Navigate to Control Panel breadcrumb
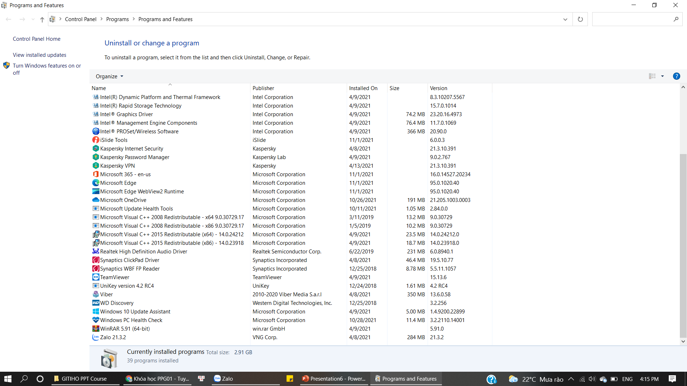Viewport: 687px width, 386px height. [81, 19]
